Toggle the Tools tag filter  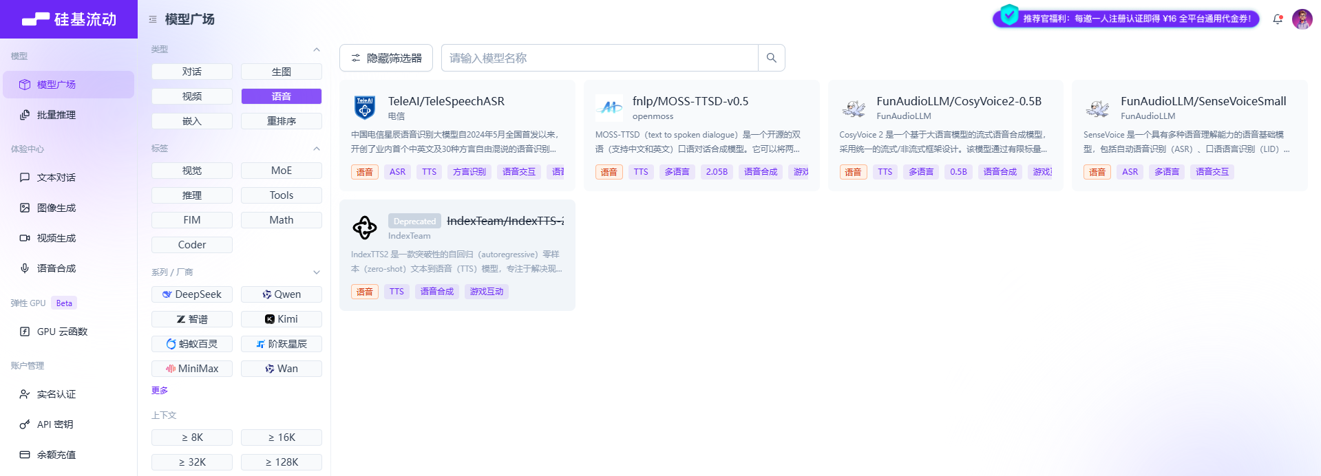click(x=282, y=195)
